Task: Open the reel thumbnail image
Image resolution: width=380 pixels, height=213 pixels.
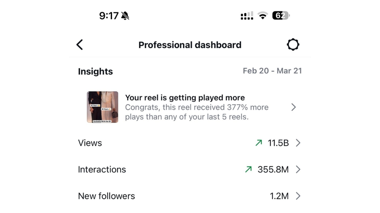Action: coord(103,107)
